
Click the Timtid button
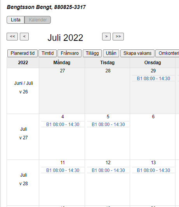tap(47, 53)
